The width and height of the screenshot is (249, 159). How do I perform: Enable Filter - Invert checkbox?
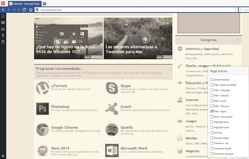(212, 101)
